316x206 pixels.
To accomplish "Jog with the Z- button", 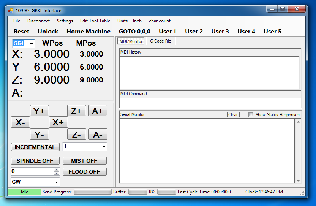I will (77, 135).
